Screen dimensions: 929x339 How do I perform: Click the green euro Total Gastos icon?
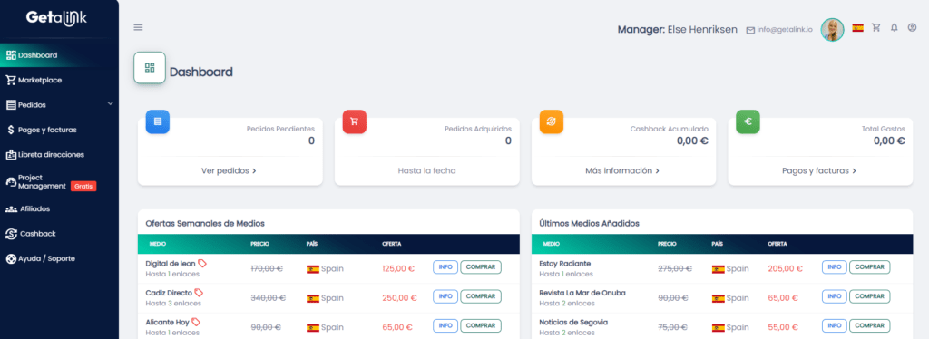(x=748, y=121)
